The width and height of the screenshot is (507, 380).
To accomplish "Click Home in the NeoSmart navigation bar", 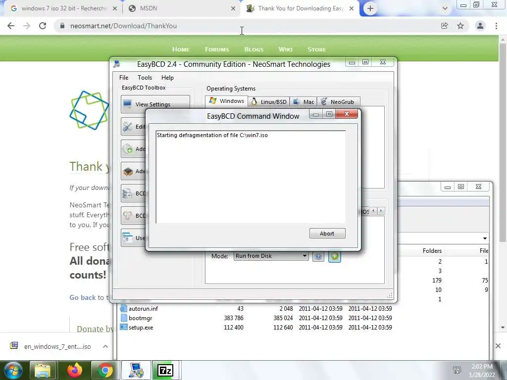I will [181, 49].
